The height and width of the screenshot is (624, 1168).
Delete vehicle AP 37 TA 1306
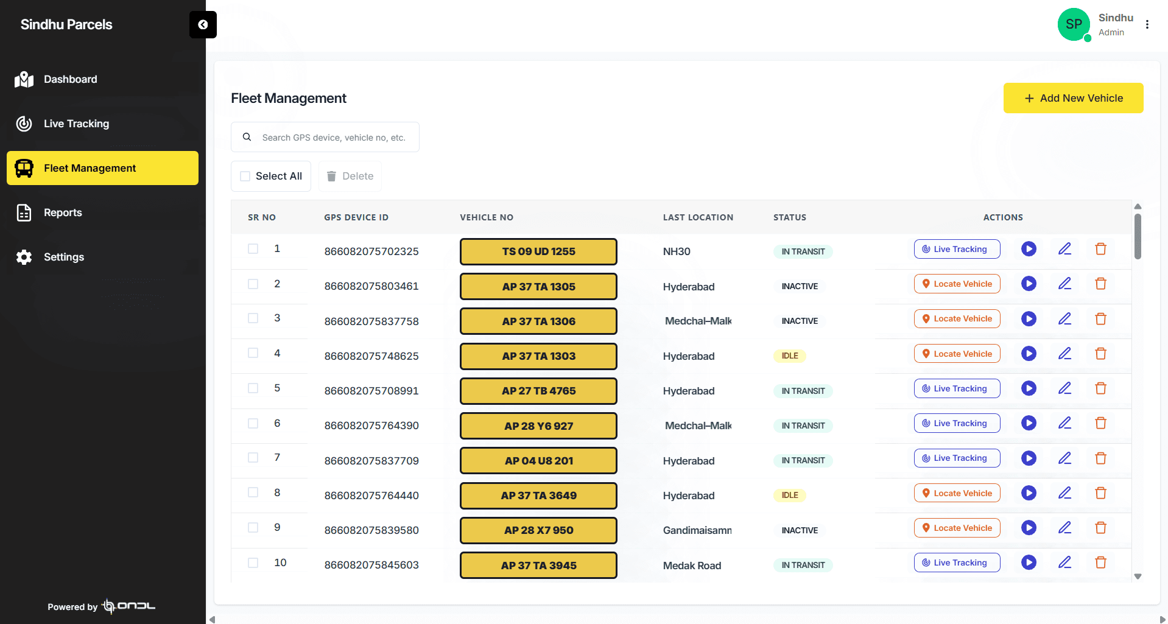(x=1100, y=319)
